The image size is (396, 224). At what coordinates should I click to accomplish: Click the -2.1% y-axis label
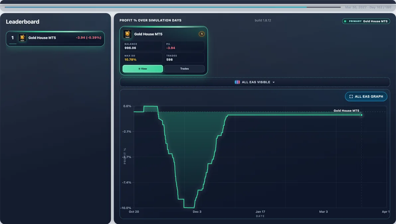[127, 132]
